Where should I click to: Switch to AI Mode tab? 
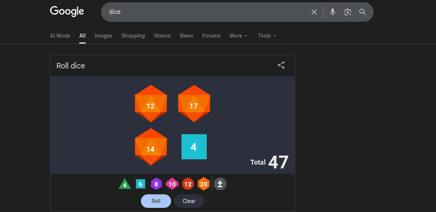pyautogui.click(x=60, y=35)
